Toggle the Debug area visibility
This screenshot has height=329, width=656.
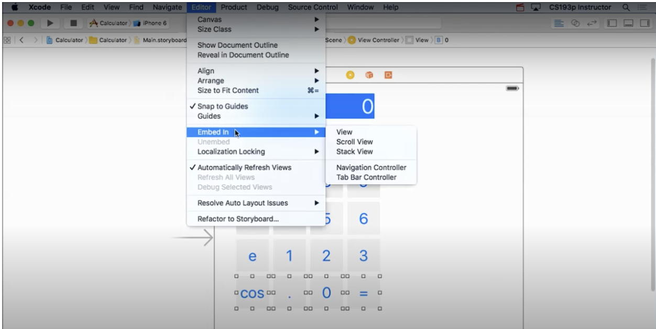pyautogui.click(x=629, y=23)
